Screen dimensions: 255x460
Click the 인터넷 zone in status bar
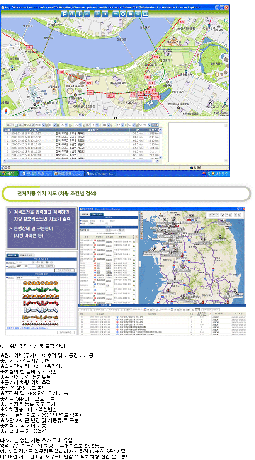tap(197, 168)
